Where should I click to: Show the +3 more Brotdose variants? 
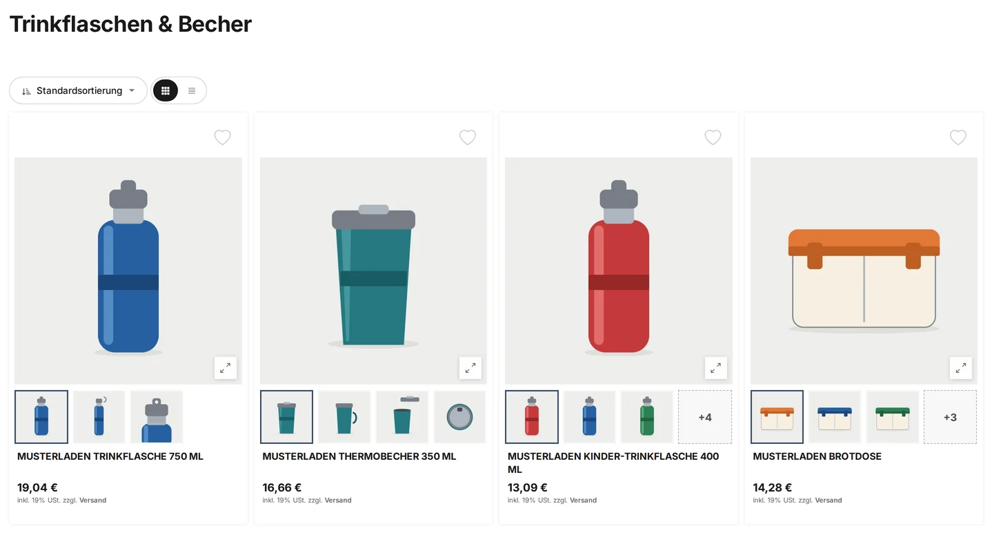point(950,417)
